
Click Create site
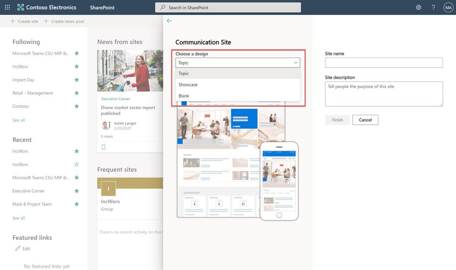pyautogui.click(x=24, y=21)
